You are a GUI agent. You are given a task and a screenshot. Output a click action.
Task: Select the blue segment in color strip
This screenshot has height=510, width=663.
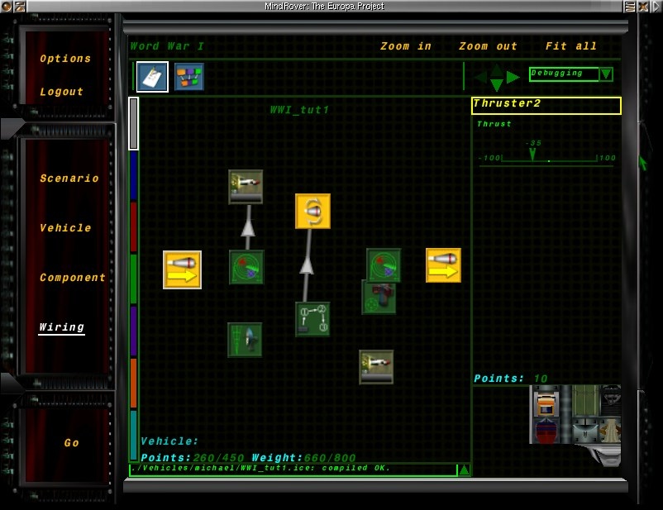click(x=134, y=175)
